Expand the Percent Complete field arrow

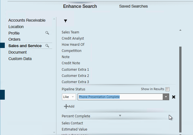120,116
